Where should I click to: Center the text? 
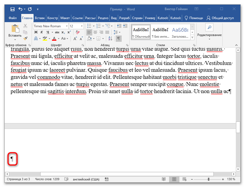95,32
